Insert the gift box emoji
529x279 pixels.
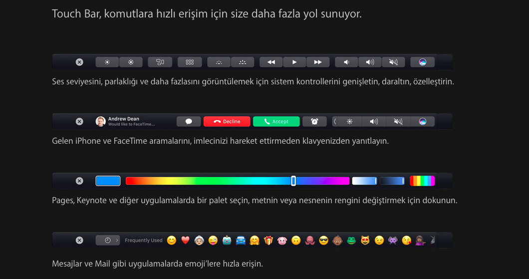[268, 240]
